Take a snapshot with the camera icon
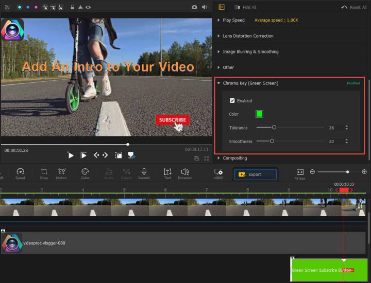This screenshot has height=283, width=371. [x=194, y=7]
